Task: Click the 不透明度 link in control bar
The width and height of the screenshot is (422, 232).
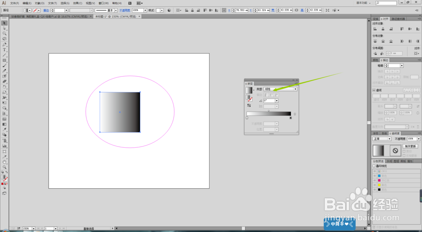Action: [x=125, y=10]
